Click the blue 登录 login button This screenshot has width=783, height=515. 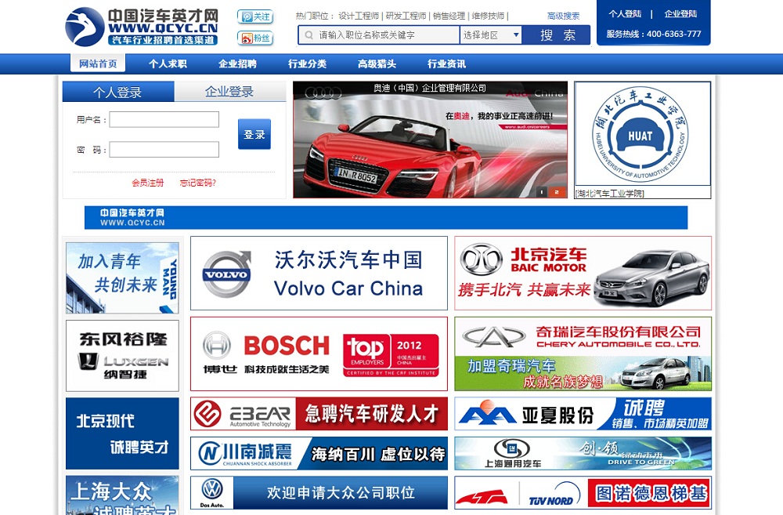(x=254, y=134)
